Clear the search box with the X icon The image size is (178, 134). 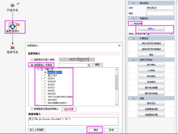point(89,65)
